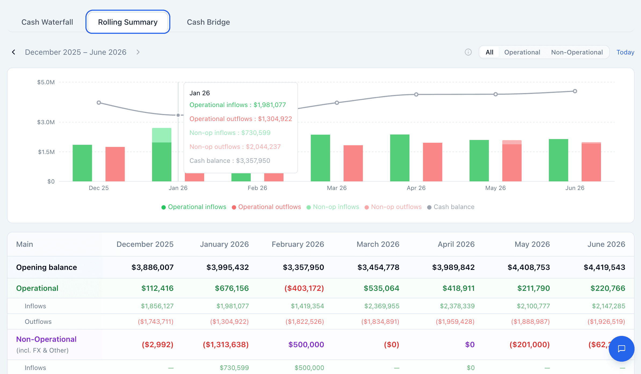The image size is (641, 374).
Task: Click outflows value ($1,959,428)
Action: [x=455, y=322]
